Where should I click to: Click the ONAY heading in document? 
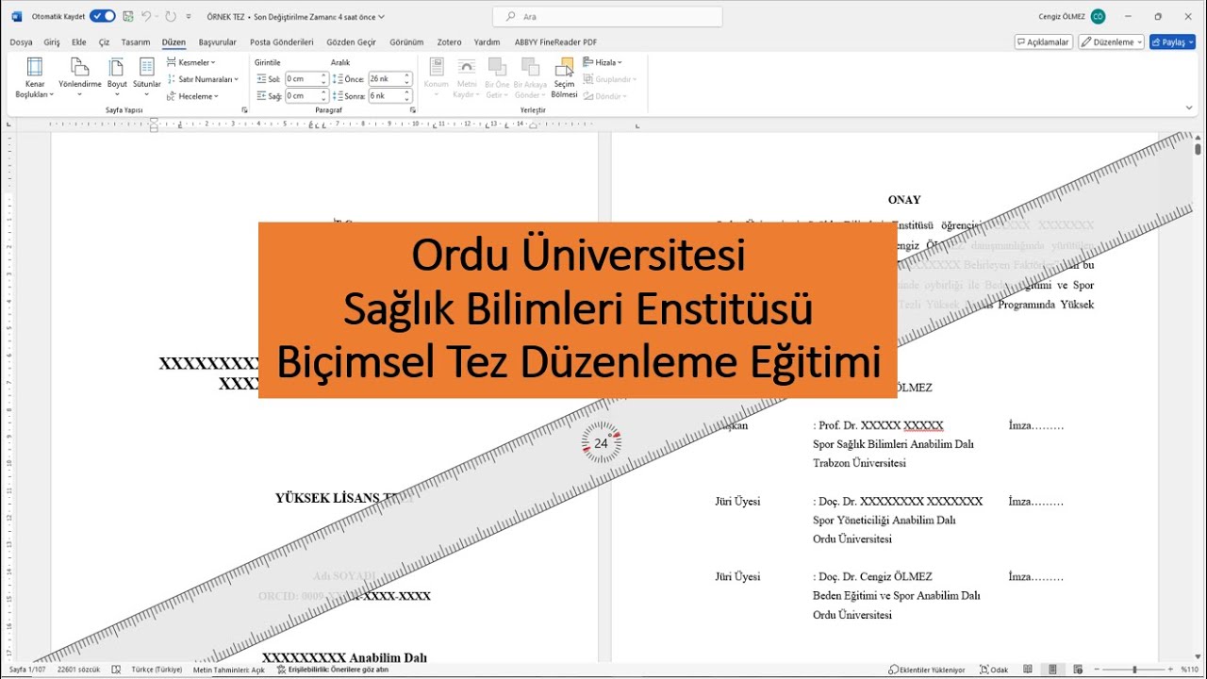tap(904, 200)
